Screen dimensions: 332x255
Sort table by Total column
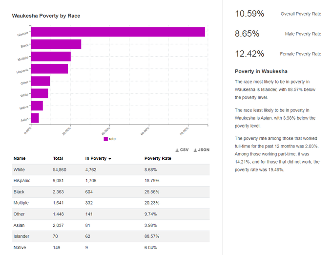click(58, 158)
